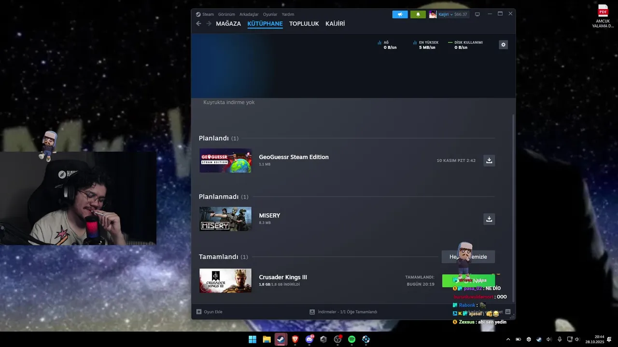The height and width of the screenshot is (347, 618).
Task: Click the downloads list vertical scrollbar
Action: [513, 207]
